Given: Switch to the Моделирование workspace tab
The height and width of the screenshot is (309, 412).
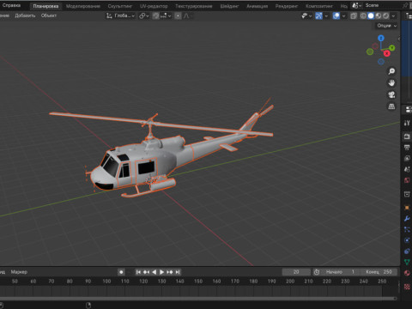Looking at the screenshot, I should [x=83, y=6].
